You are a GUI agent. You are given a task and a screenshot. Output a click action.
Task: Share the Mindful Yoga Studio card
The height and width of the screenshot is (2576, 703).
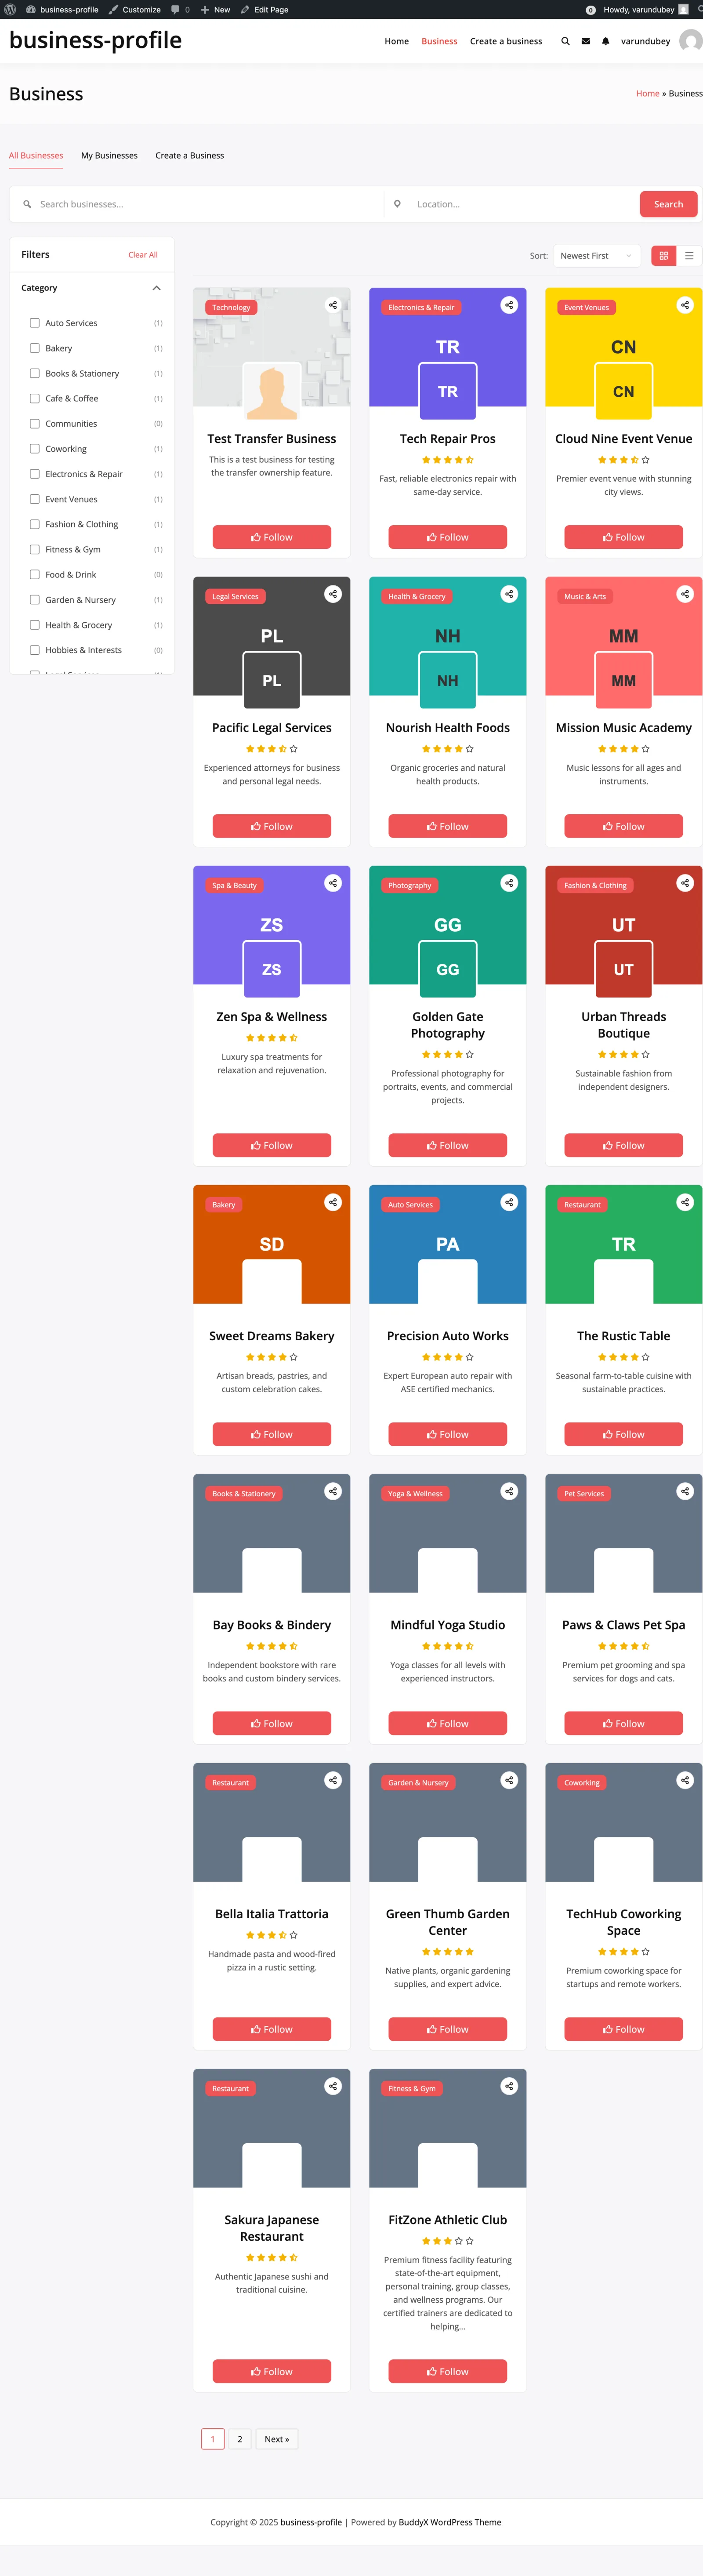[x=509, y=1491]
